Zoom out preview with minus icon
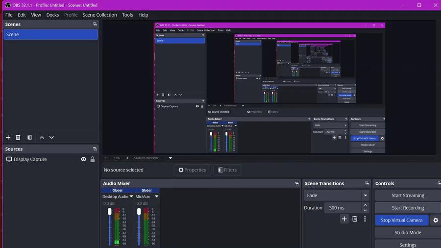Screen dimensions: 441x248 [x=106, y=158]
